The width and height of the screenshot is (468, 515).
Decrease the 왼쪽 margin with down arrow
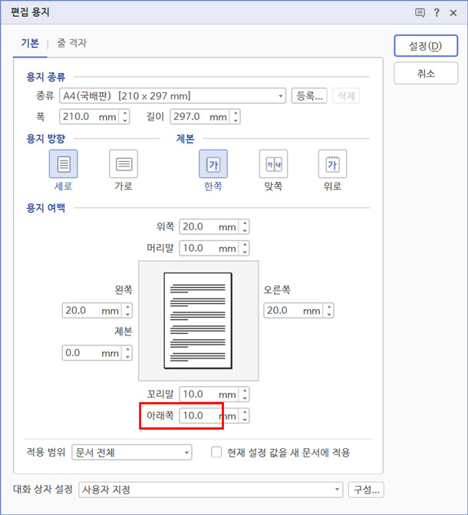(x=127, y=314)
